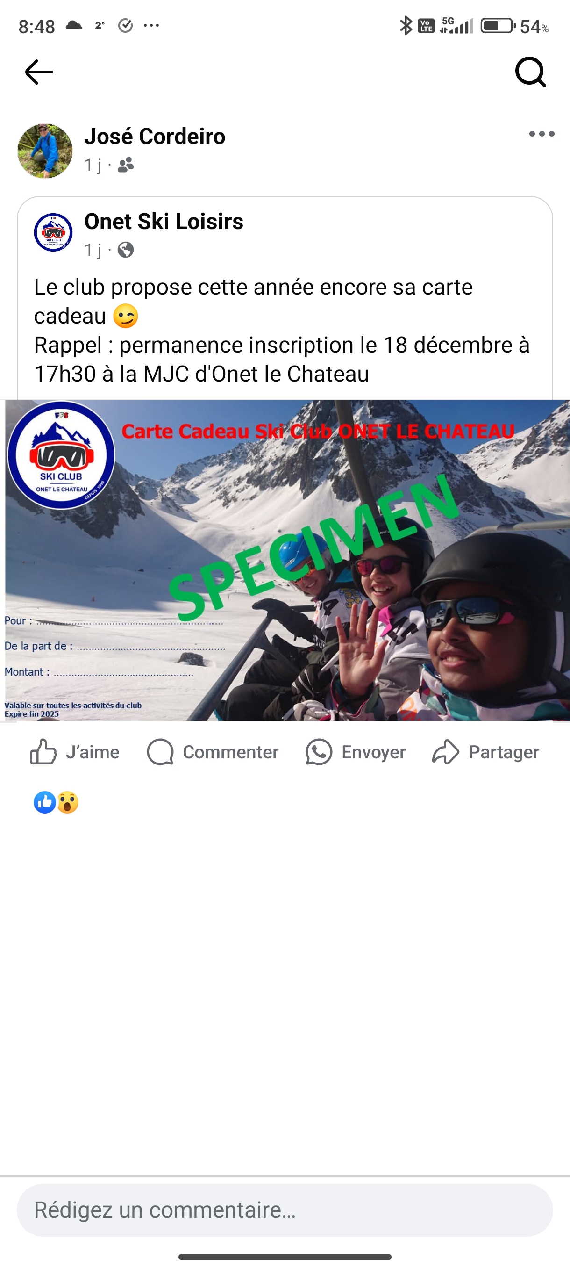The height and width of the screenshot is (1268, 570).
Task: Focus the Rédigez un commentaire field
Action: click(x=285, y=1210)
